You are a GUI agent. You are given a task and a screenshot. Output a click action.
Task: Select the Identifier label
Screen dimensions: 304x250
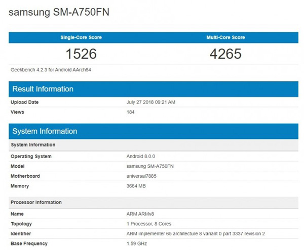(x=21, y=233)
